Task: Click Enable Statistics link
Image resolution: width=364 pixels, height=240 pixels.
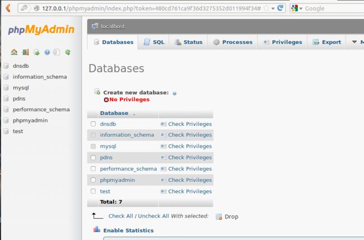Action: tap(128, 230)
